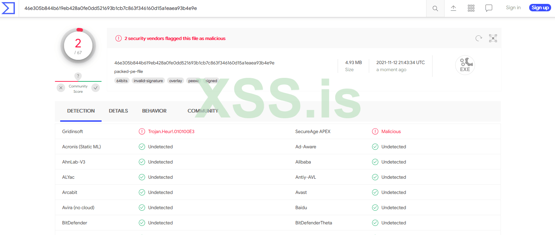The image size is (555, 235).
Task: Vote malicious with the community X button
Action: click(x=61, y=88)
